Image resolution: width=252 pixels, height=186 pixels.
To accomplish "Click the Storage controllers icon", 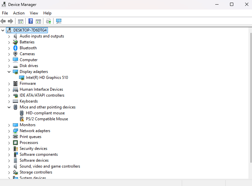I will tap(15, 172).
